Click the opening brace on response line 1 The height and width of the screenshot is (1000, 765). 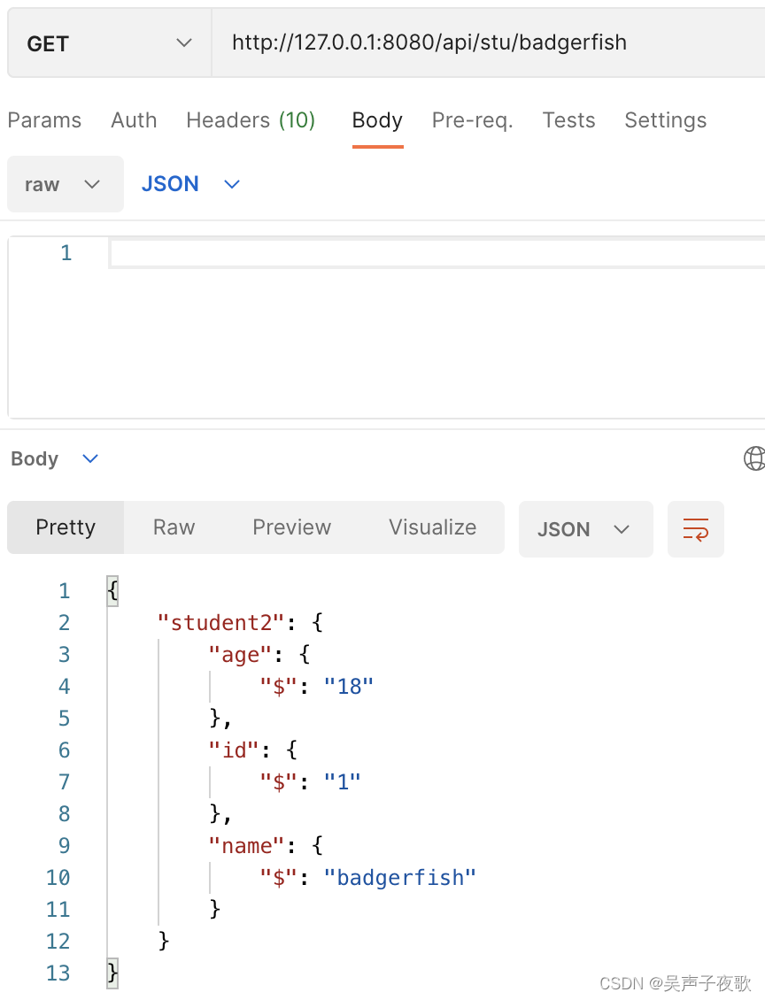[113, 590]
